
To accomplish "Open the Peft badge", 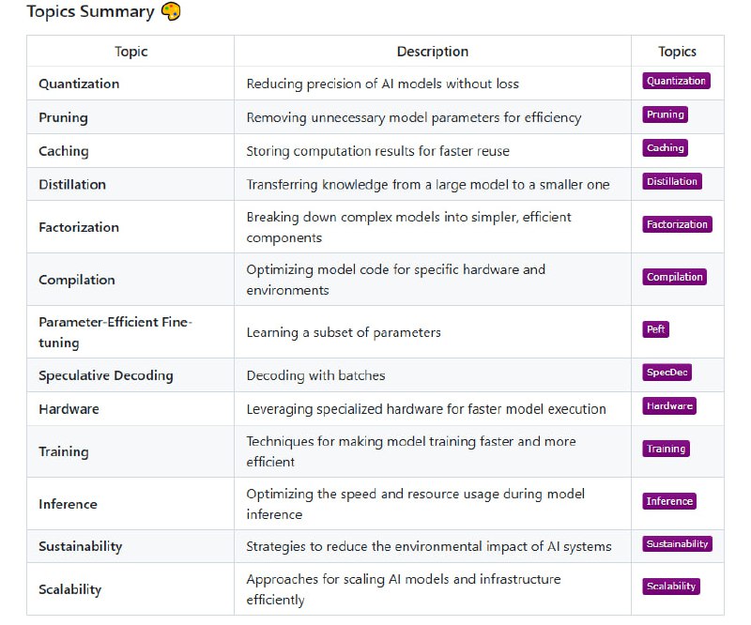I will (x=655, y=330).
